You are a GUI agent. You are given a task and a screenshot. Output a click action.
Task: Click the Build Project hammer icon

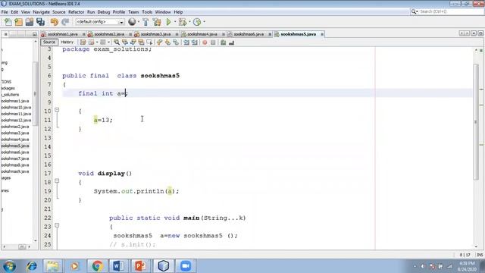[x=145, y=22]
